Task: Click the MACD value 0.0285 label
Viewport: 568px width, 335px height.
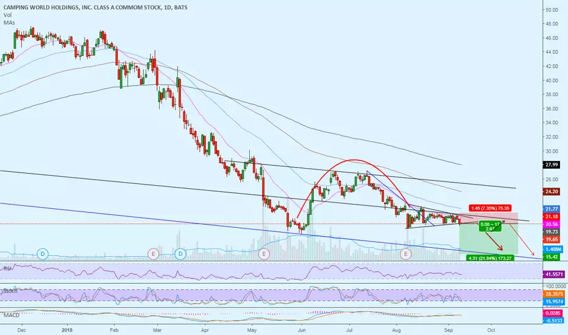Action: pyautogui.click(x=553, y=313)
